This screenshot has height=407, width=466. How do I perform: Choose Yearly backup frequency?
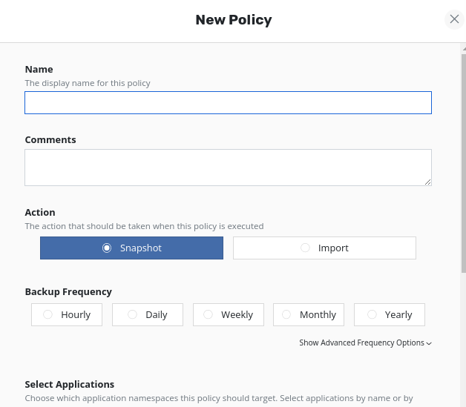[x=390, y=315]
